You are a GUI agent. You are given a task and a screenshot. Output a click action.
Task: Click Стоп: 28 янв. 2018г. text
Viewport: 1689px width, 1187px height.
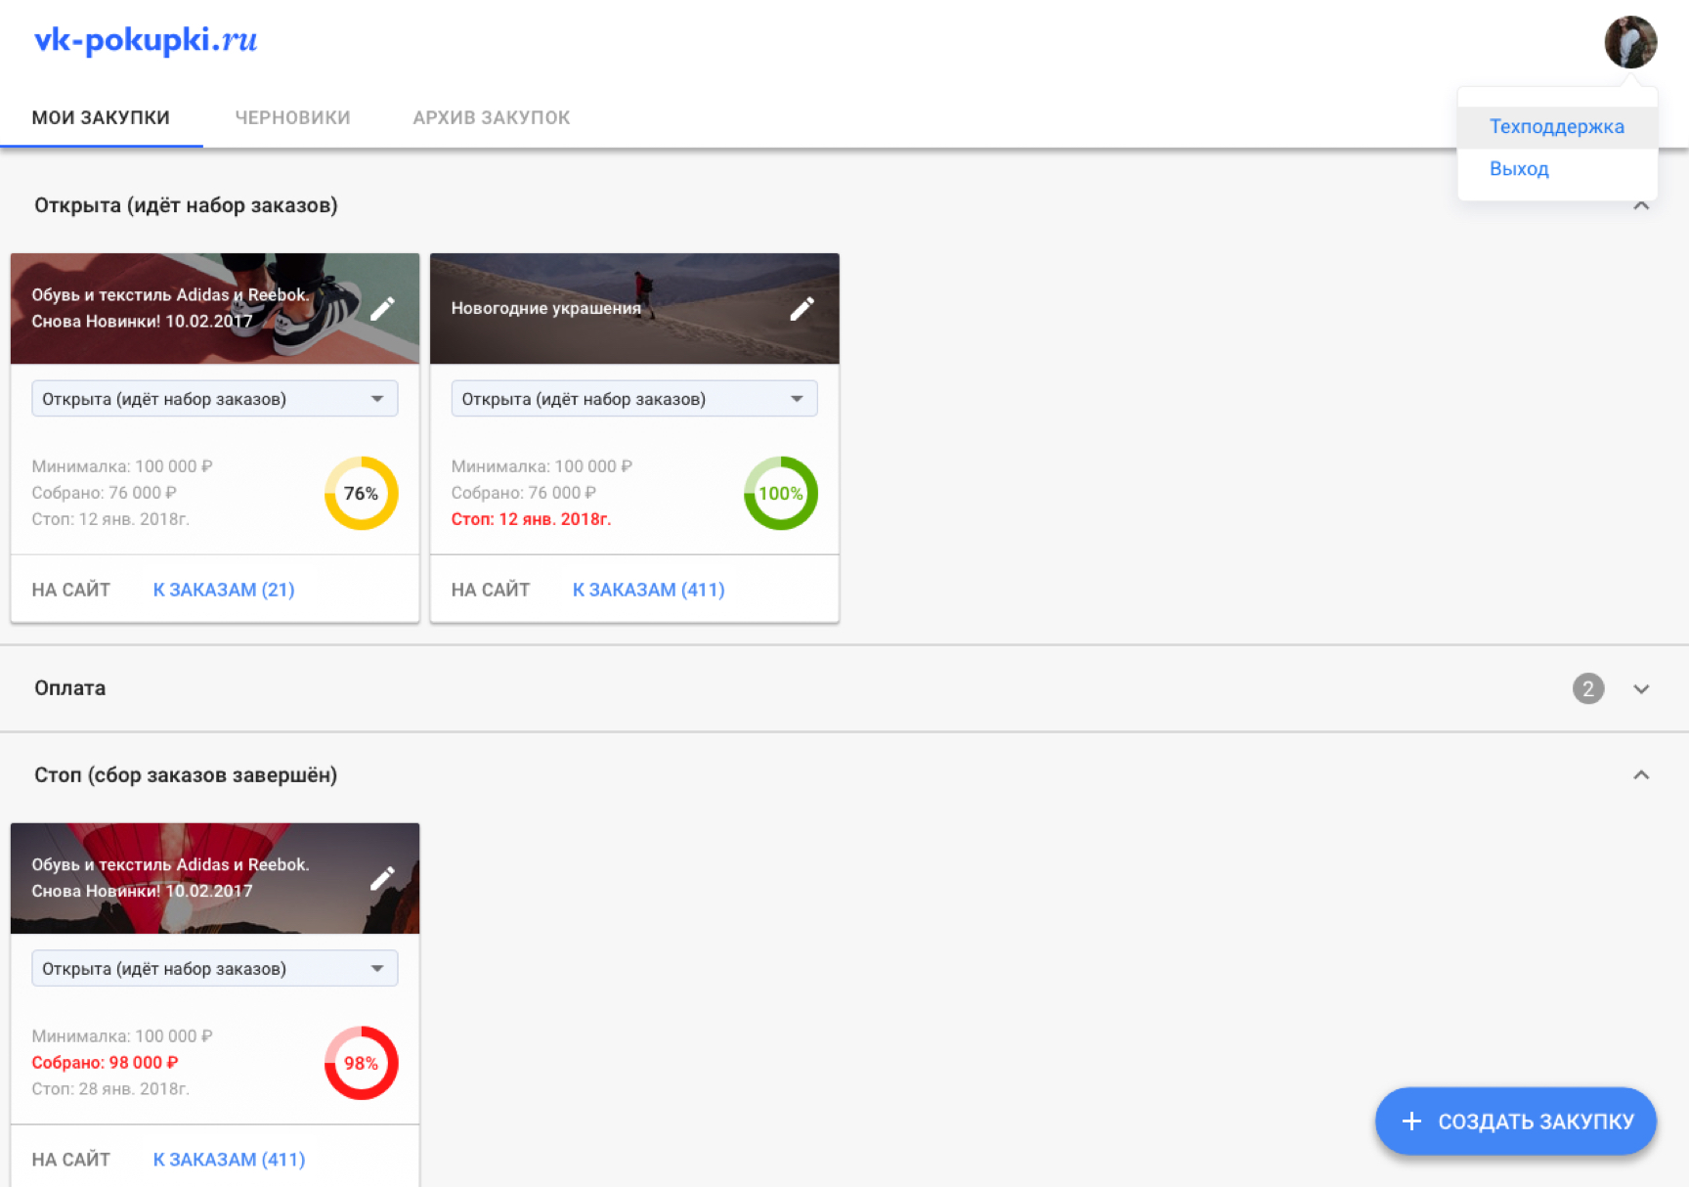tap(110, 1089)
